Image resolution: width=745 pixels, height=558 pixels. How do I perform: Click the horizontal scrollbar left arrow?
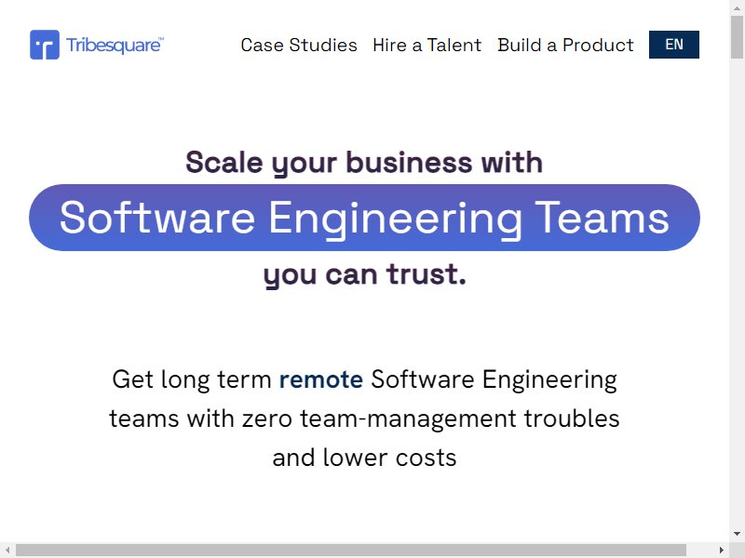7,550
